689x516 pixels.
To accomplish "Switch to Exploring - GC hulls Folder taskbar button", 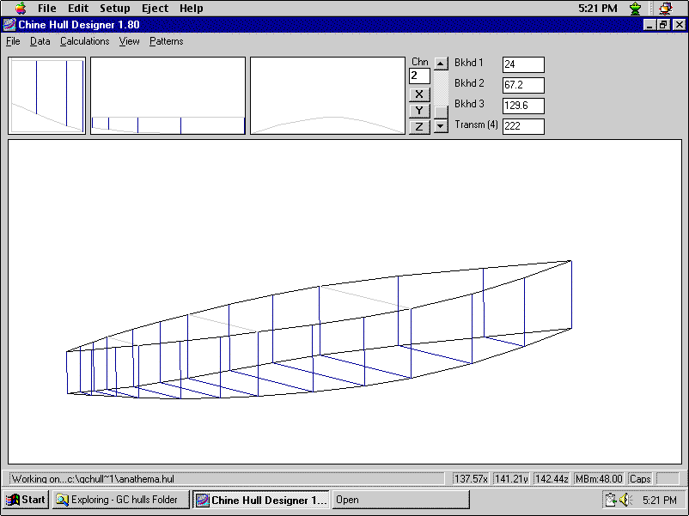I will pos(119,500).
